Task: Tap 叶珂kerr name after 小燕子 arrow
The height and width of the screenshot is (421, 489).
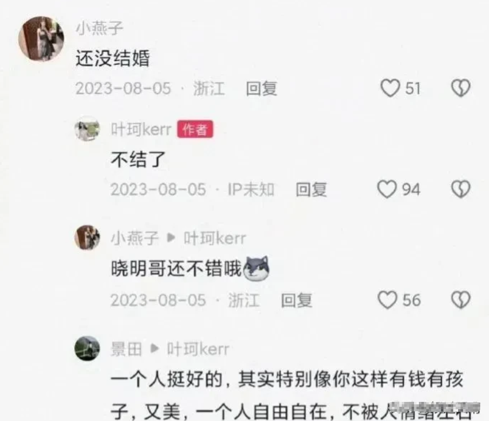Action: 215,238
